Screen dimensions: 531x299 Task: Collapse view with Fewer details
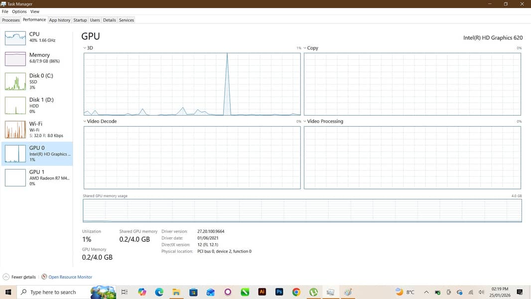[x=19, y=277]
